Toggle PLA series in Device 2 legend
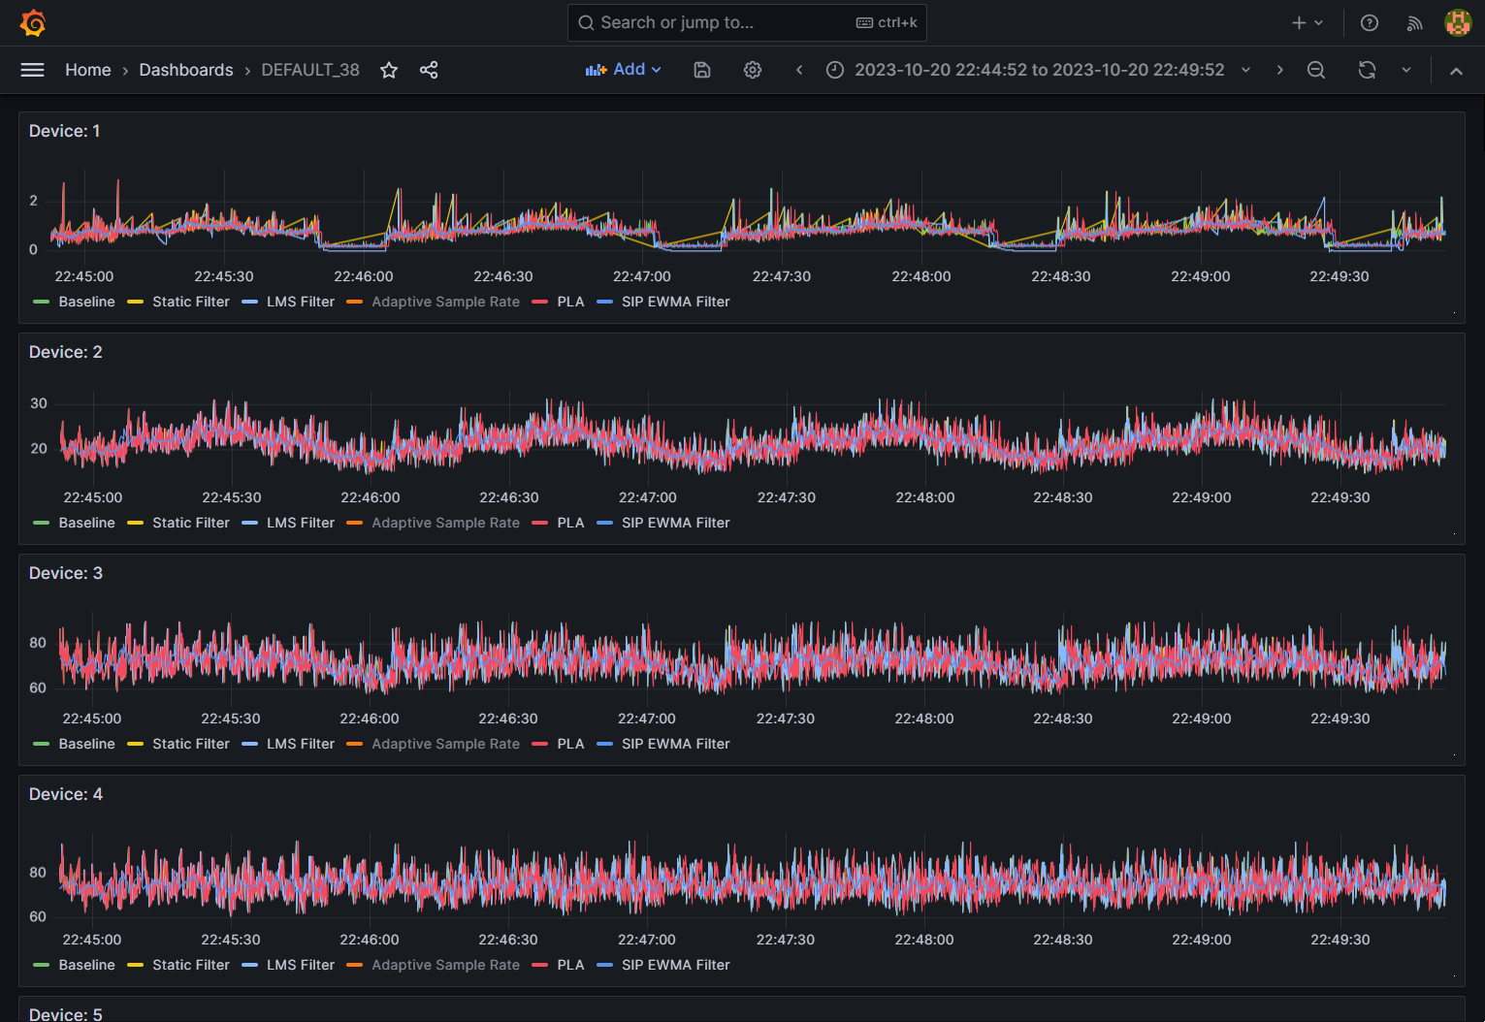 click(x=570, y=523)
